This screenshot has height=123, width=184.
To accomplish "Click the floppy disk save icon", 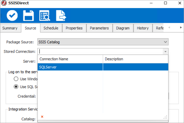I will coord(28,16).
